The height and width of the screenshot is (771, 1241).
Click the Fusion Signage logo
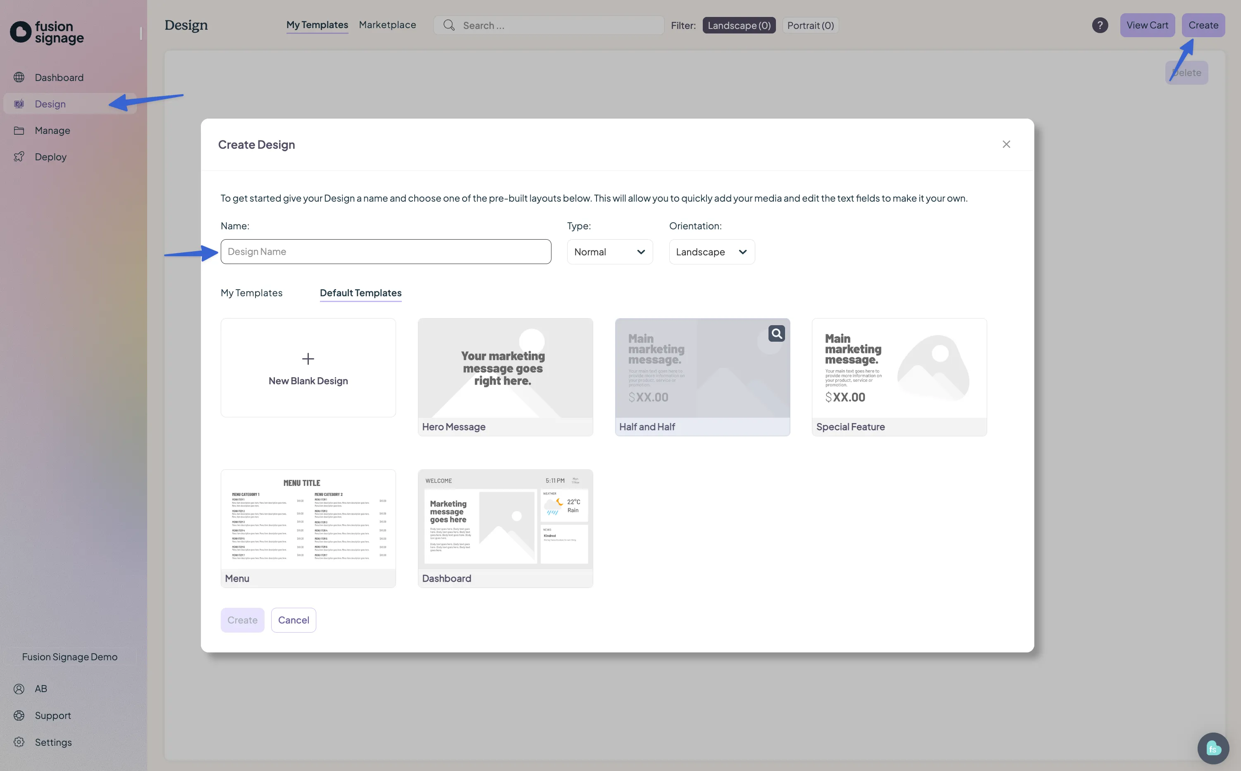click(47, 32)
